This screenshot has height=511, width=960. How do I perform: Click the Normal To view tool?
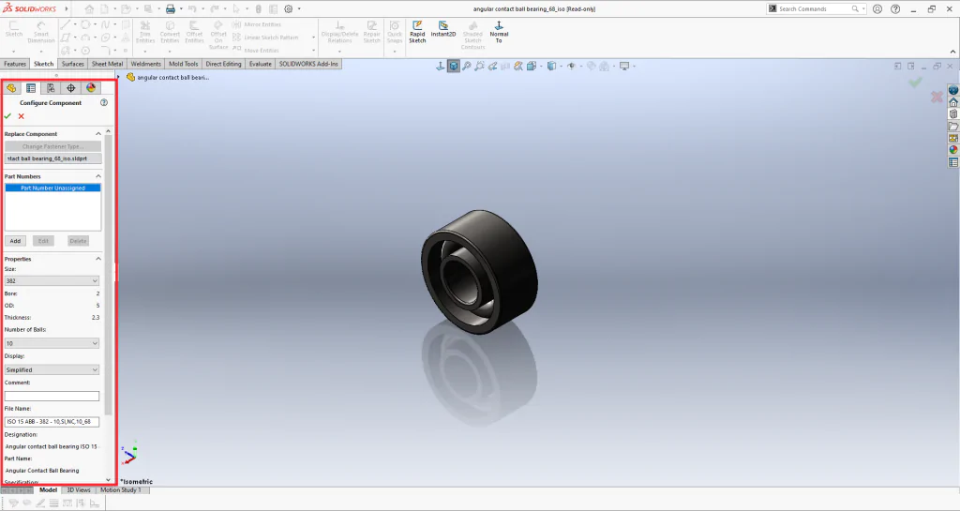(499, 33)
